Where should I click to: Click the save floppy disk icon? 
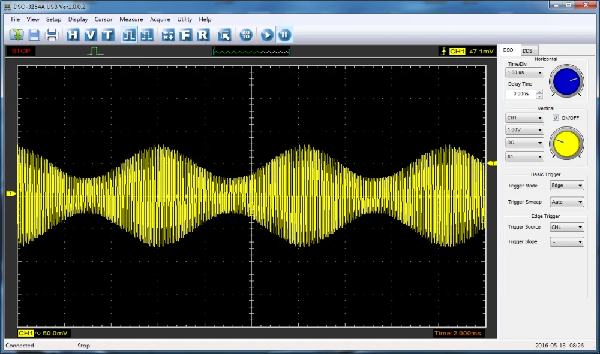(34, 35)
